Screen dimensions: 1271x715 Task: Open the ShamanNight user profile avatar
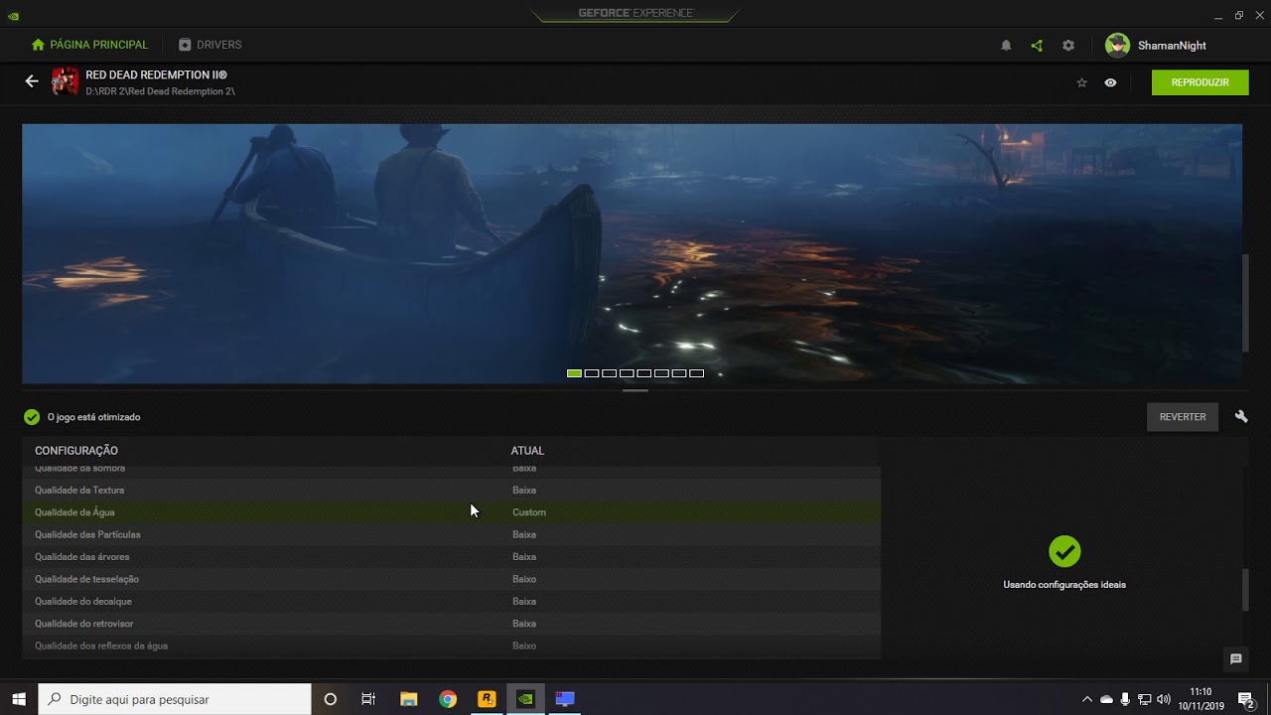coord(1117,46)
